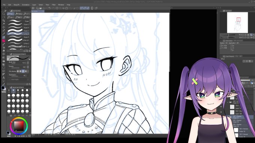Toggle visibility eye of Layer 100 row

click(x=221, y=112)
